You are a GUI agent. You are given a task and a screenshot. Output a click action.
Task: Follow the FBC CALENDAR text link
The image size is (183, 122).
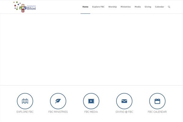(157, 112)
